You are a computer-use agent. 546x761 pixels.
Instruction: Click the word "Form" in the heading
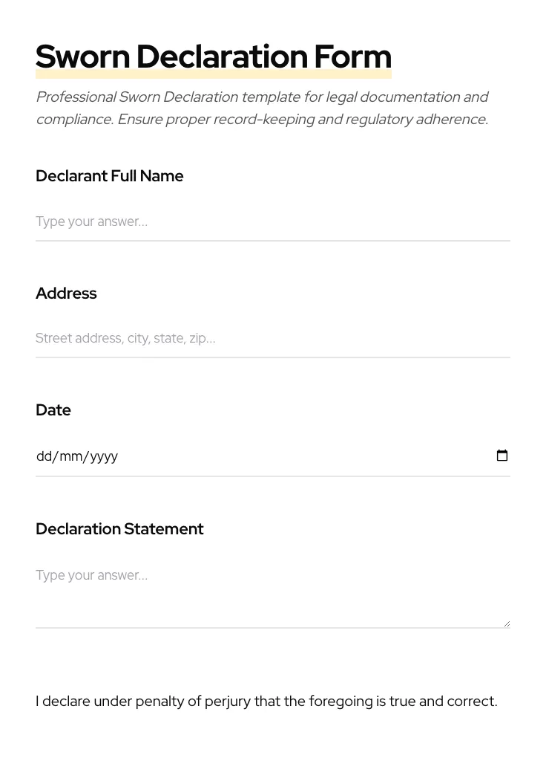pyautogui.click(x=352, y=56)
